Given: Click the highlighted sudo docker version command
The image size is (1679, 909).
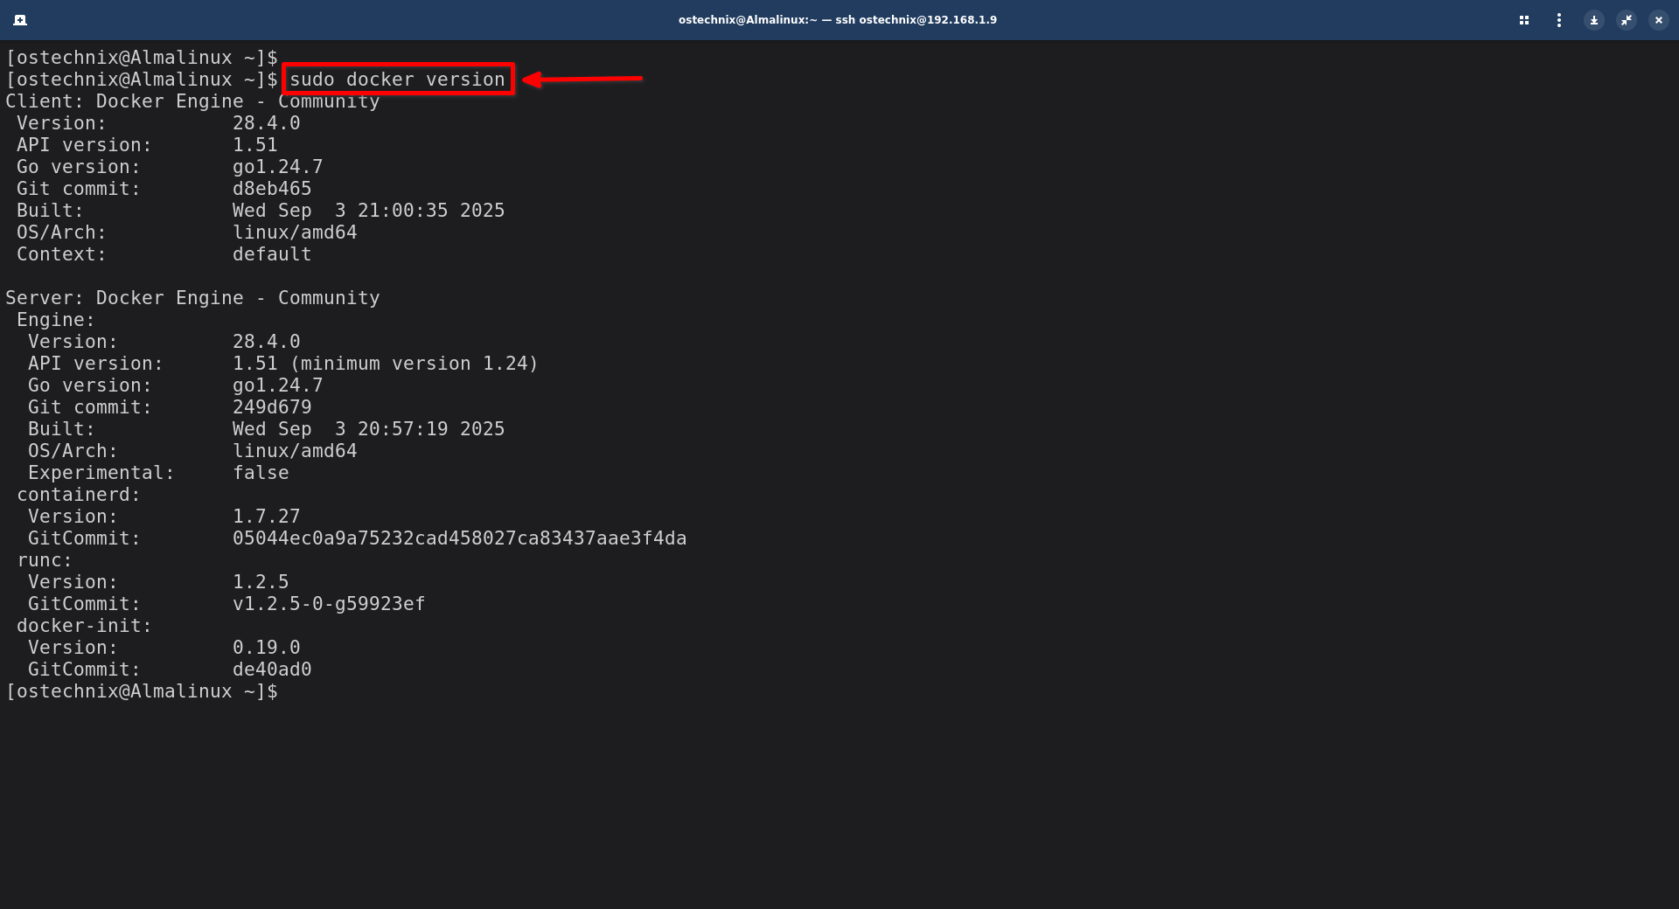Looking at the screenshot, I should [x=397, y=80].
